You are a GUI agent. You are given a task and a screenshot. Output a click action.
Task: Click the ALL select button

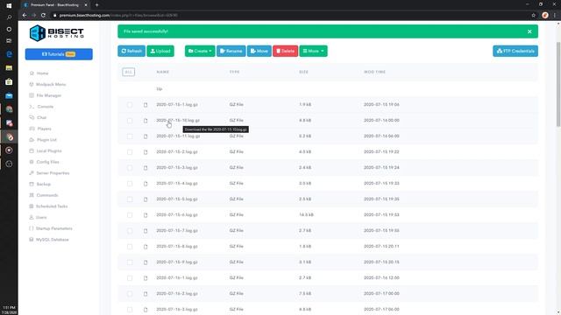(x=129, y=72)
